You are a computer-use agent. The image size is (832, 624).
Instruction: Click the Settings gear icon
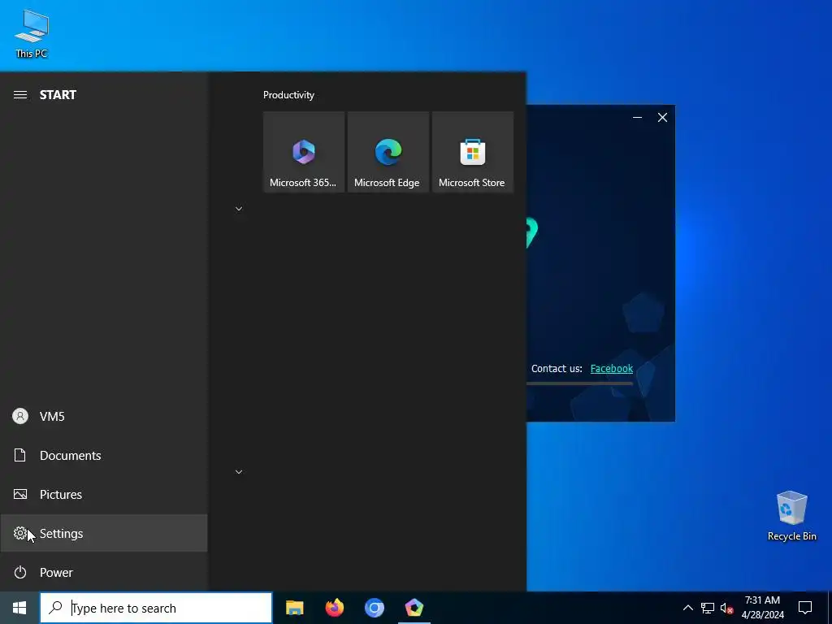coord(20,533)
